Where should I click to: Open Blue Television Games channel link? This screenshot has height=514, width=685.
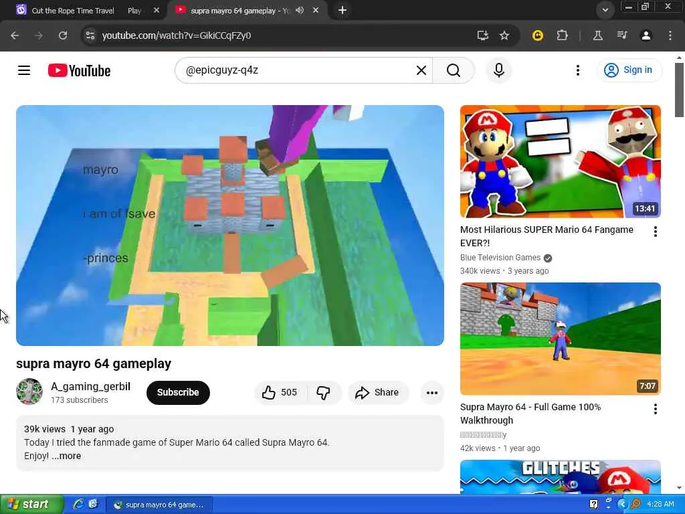[x=500, y=258]
